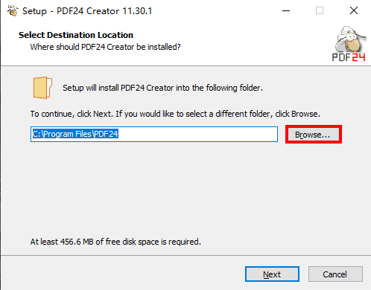
Task: Click the 'To continue, click Next' instruction text
Action: 175,114
